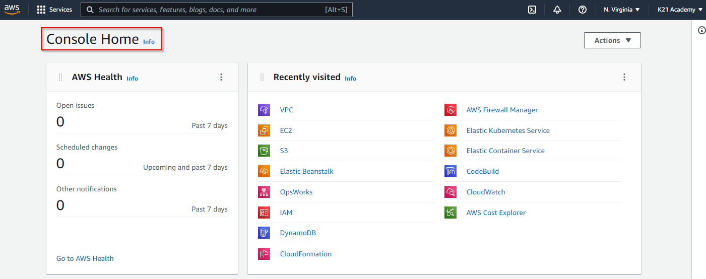Click the Other notifications label
This screenshot has height=279, width=706.
pyautogui.click(x=86, y=189)
